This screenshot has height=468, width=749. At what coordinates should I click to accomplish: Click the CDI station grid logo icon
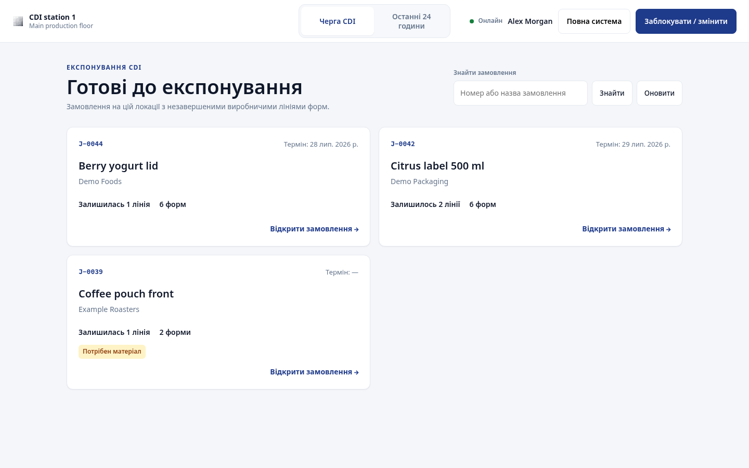[x=18, y=21]
